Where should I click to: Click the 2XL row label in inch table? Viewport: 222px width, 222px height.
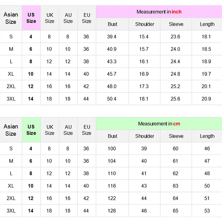point(11,86)
